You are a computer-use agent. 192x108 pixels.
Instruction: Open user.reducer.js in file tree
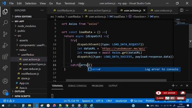pos(31,69)
